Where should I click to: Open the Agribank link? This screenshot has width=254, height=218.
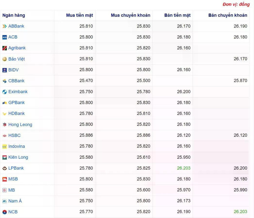tap(17, 48)
